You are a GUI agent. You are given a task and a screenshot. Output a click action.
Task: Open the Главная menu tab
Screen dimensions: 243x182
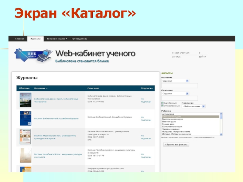[20, 39]
